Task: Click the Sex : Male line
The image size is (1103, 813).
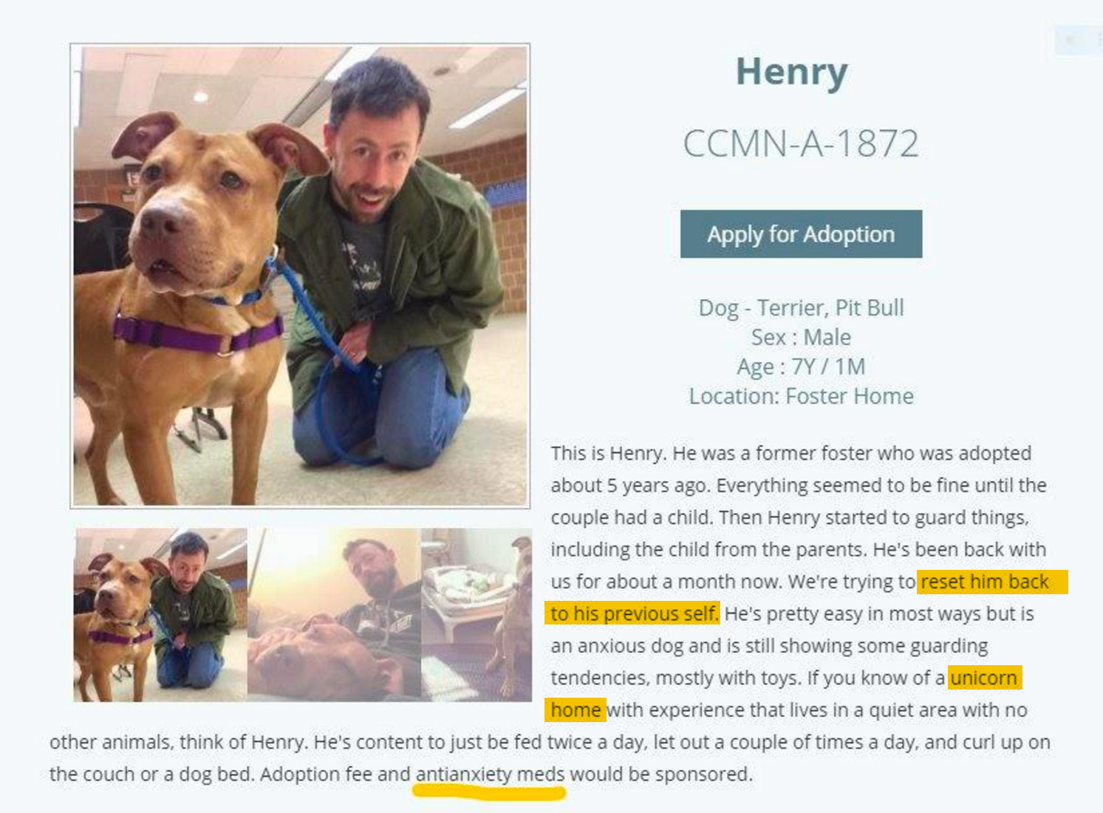Action: (801, 337)
